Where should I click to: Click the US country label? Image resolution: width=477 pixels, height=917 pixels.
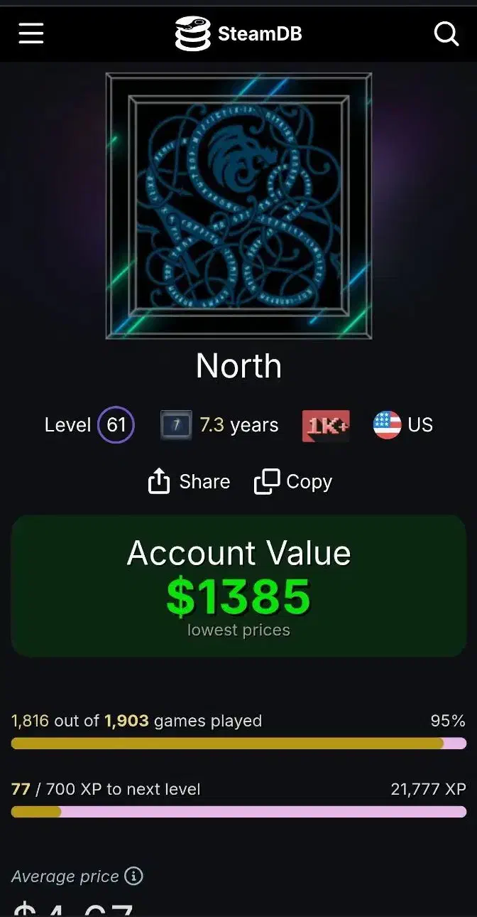coord(420,425)
